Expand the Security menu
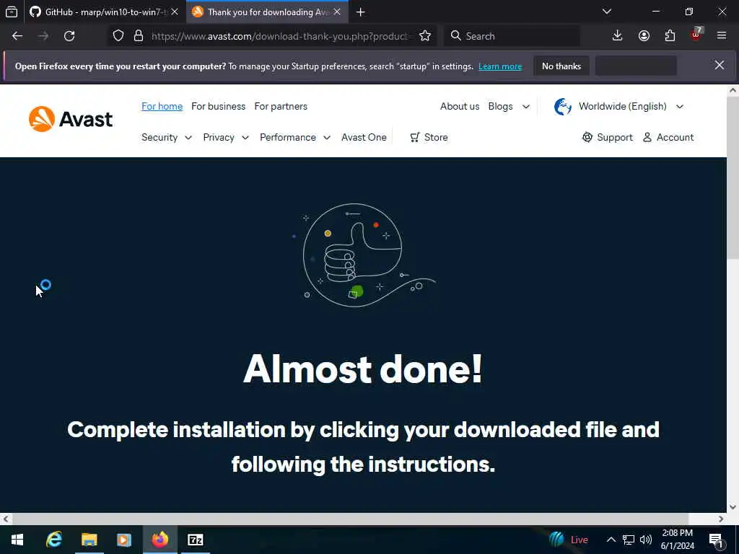Screen dimensions: 739x554 coord(167,137)
